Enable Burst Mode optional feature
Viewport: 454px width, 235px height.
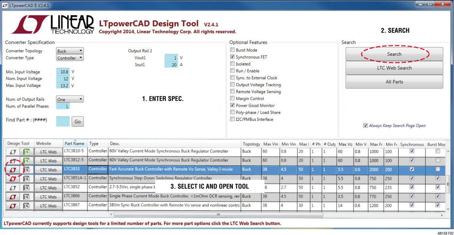232,50
